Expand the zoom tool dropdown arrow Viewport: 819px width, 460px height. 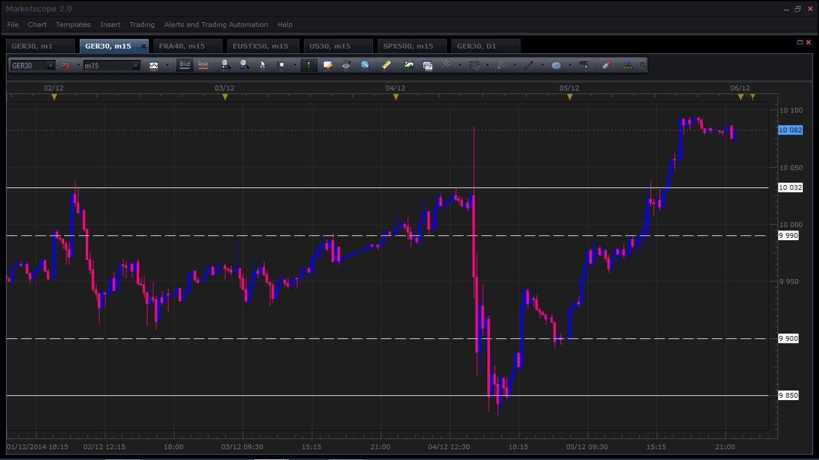coord(294,65)
